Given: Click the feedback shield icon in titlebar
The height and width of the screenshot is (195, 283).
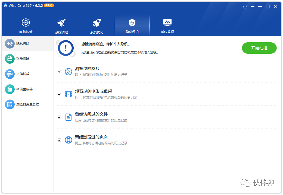Looking at the screenshot, I should tap(244, 6).
